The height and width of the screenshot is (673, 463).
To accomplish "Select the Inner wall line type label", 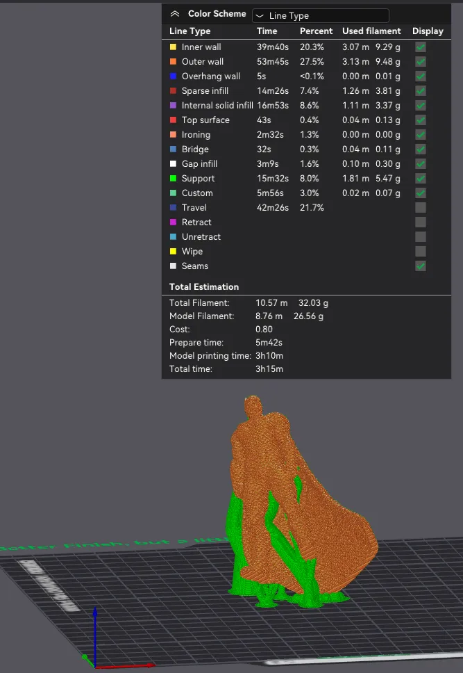I will (x=201, y=47).
